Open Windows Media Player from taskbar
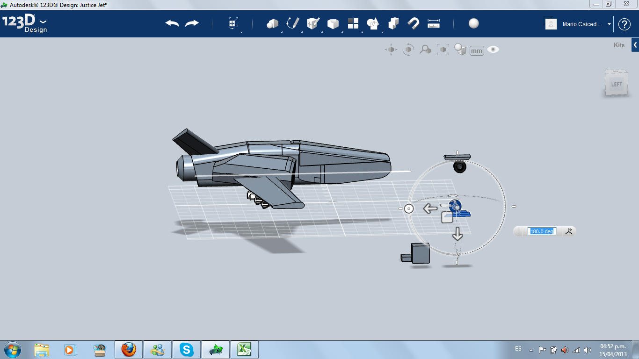 (x=70, y=350)
